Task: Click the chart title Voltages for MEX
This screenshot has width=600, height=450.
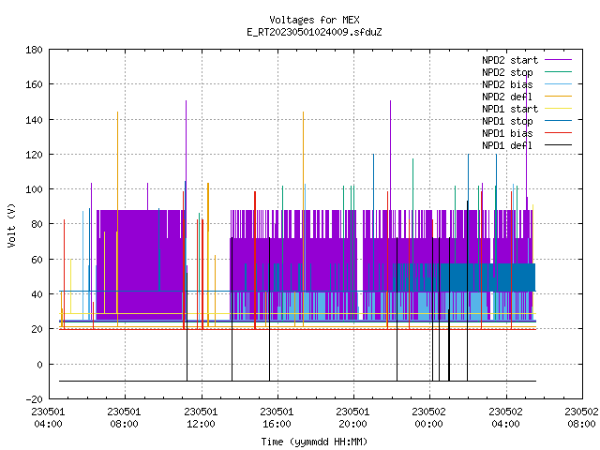Action: click(314, 20)
